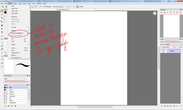Viewport: 183px width, 110px height.
Task: Float the Navigator panel pin button
Action: click(x=180, y=9)
